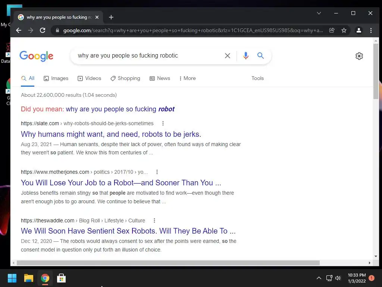Open the Chrome profile icon
This screenshot has height=287, width=382.
coord(359,30)
